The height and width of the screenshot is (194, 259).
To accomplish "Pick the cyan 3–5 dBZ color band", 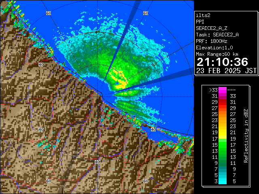I will [x=223, y=181].
